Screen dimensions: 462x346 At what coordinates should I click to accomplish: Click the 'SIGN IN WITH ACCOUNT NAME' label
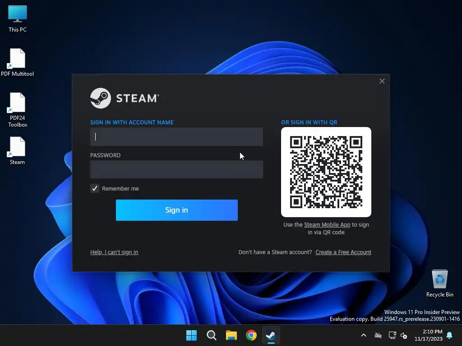tap(132, 123)
